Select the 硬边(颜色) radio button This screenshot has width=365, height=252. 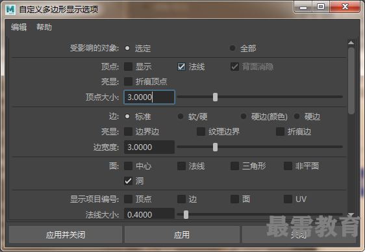[x=244, y=116]
